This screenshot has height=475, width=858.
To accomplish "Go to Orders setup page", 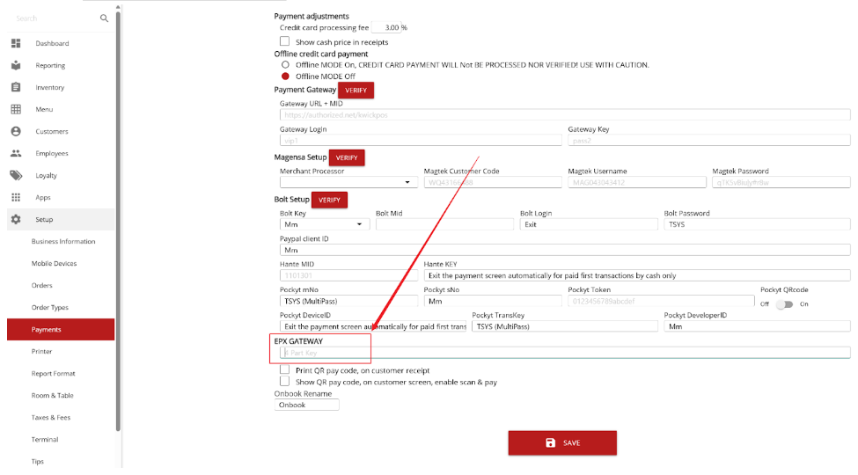I will 42,285.
